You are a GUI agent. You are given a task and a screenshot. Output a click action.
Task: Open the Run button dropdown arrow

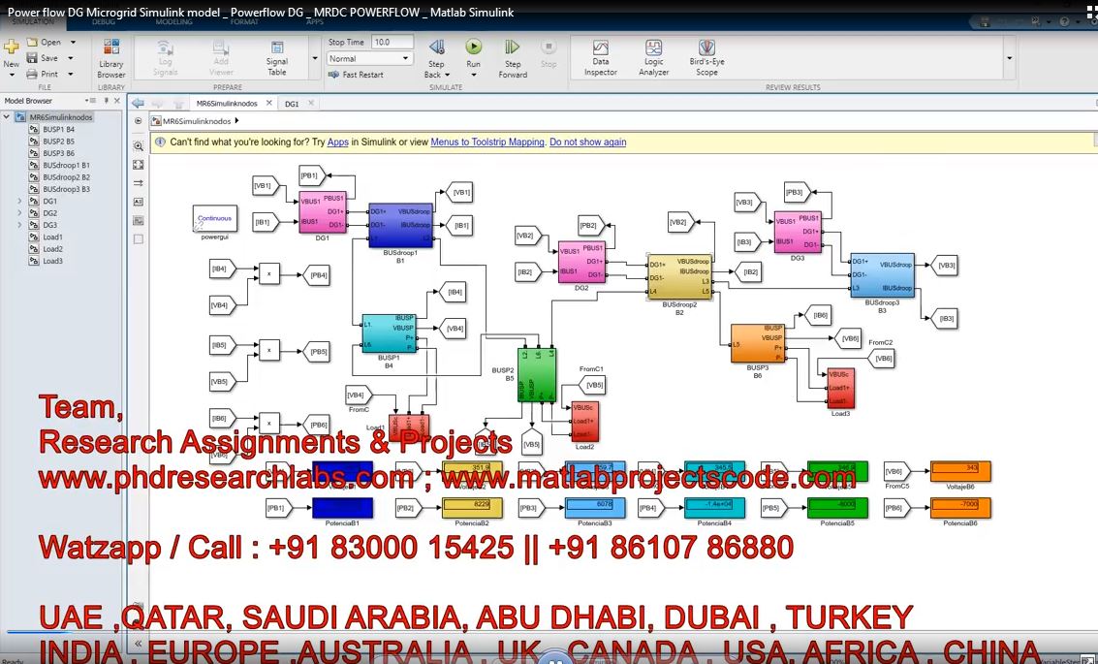click(x=473, y=75)
